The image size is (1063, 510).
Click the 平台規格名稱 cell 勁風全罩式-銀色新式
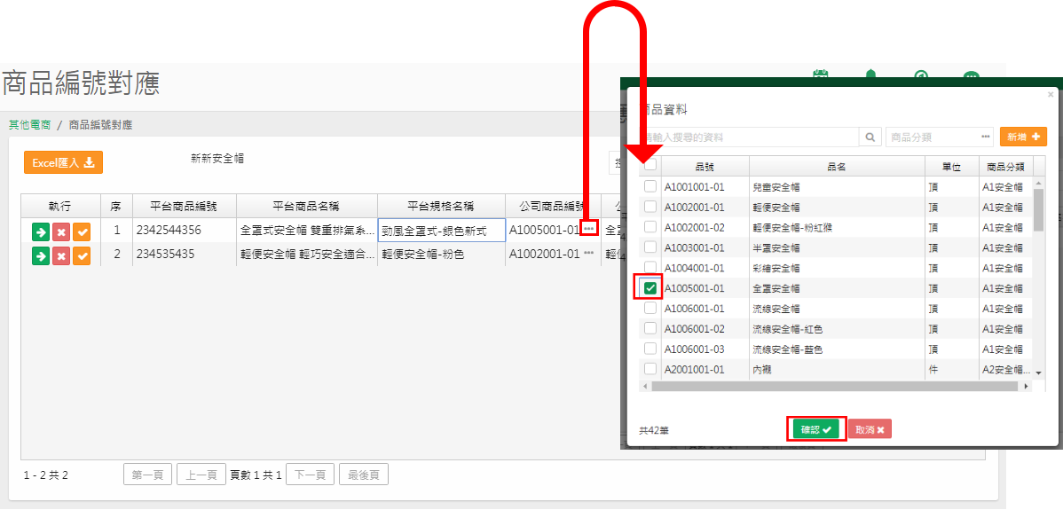pos(441,231)
